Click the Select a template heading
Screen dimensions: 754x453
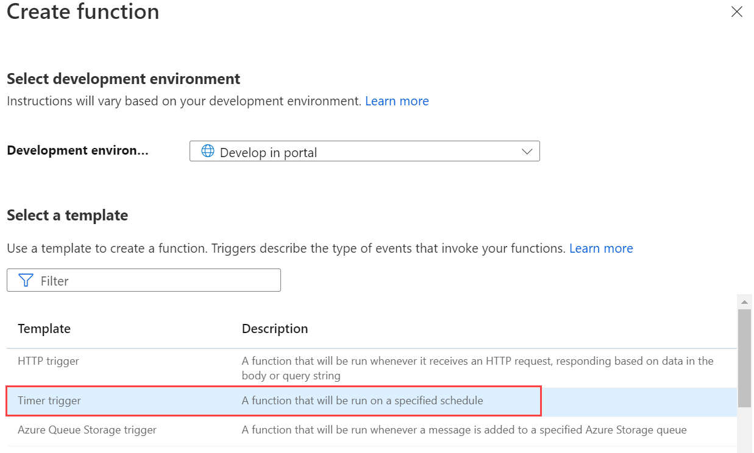67,215
